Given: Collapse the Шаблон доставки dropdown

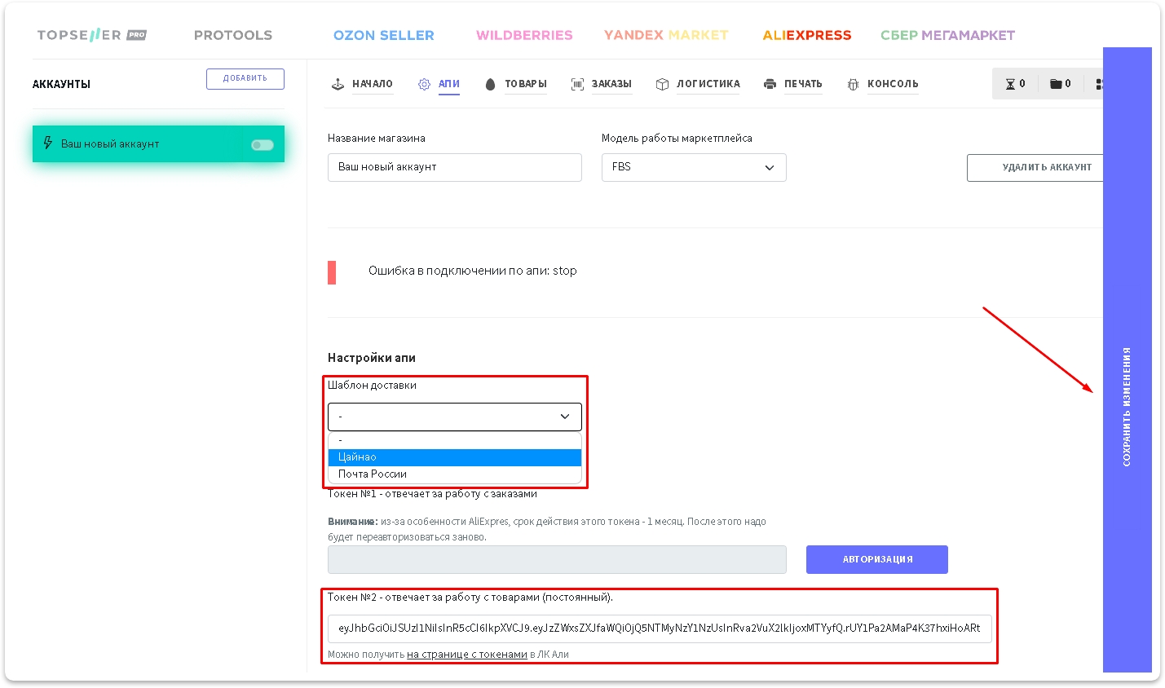Looking at the screenshot, I should [454, 417].
